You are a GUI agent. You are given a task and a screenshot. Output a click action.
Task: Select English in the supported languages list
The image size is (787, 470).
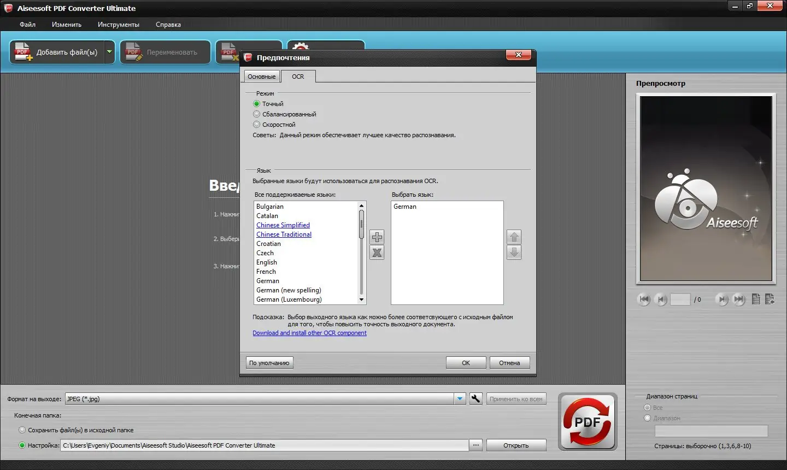click(x=267, y=262)
